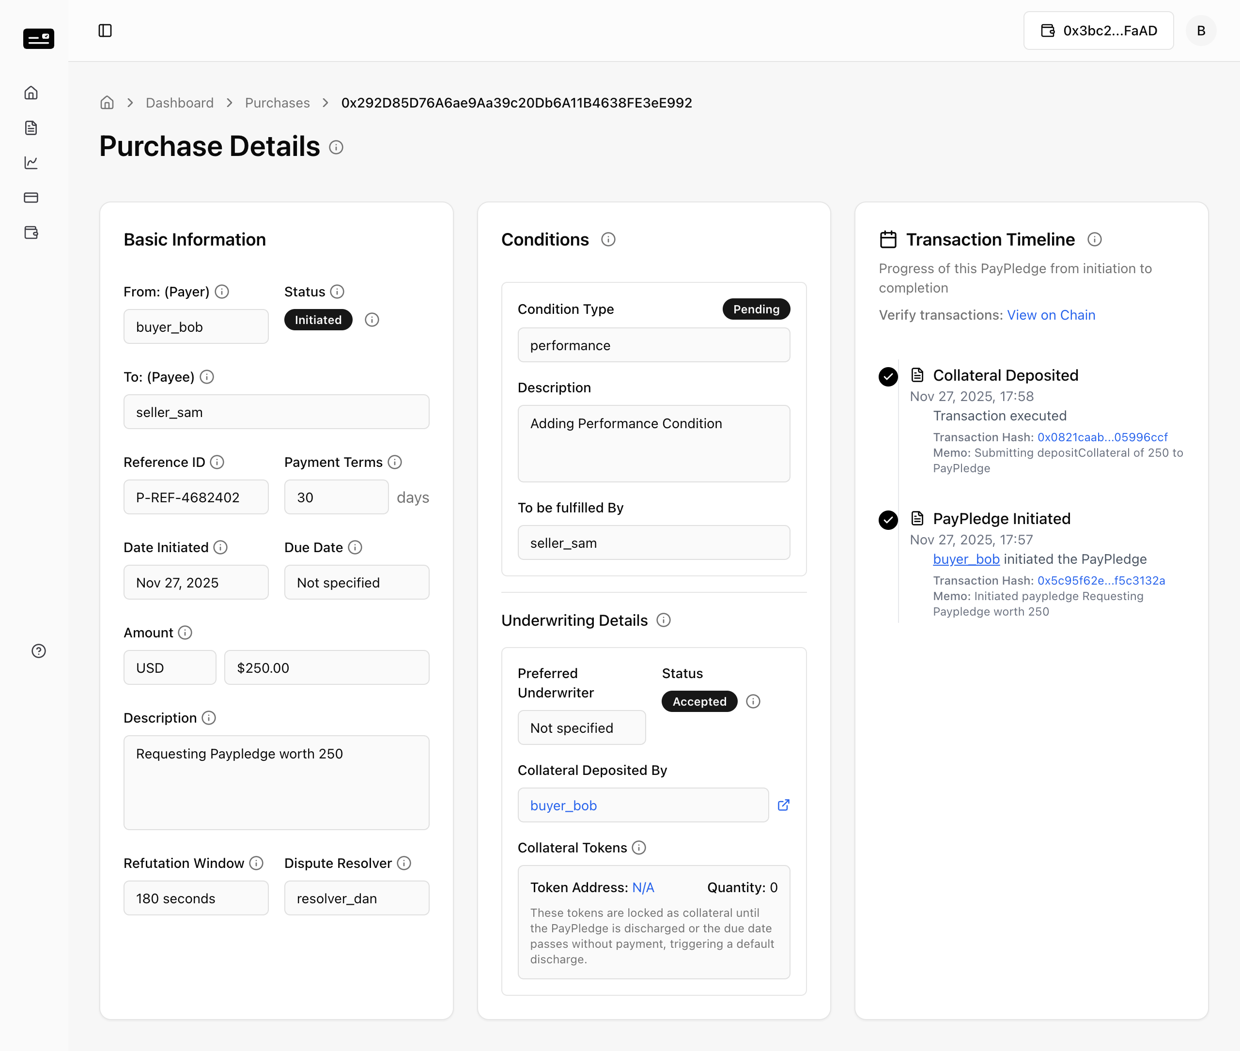Open transaction hash 0x5c95f62e...f5c3132a
Image resolution: width=1240 pixels, height=1051 pixels.
click(1101, 580)
